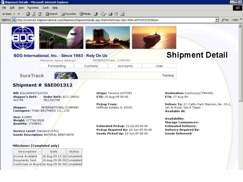Open the Favorites toolbar button
Screen dimensions: 243x182
coord(68,14)
